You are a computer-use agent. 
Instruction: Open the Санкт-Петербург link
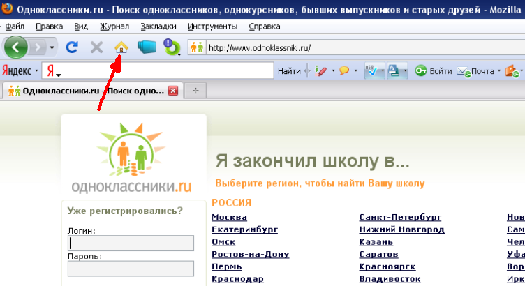(x=400, y=217)
